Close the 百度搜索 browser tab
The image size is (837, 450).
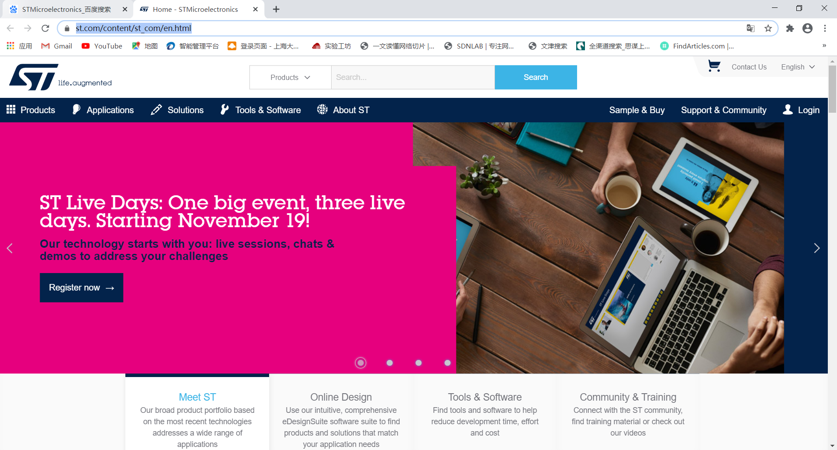[125, 9]
